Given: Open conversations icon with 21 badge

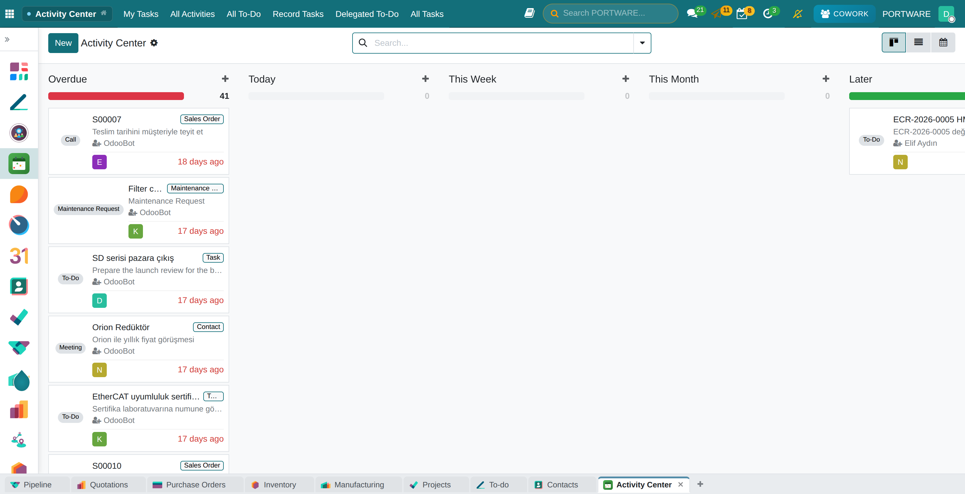Looking at the screenshot, I should 692,14.
